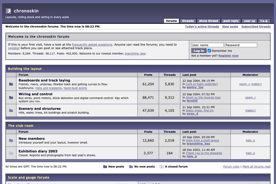Click the register link in welcome text
276x184 pixels.
[14, 48]
